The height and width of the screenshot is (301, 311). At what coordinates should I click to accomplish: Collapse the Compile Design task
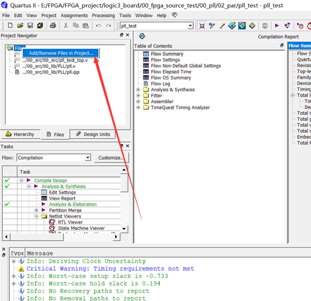pos(21,180)
